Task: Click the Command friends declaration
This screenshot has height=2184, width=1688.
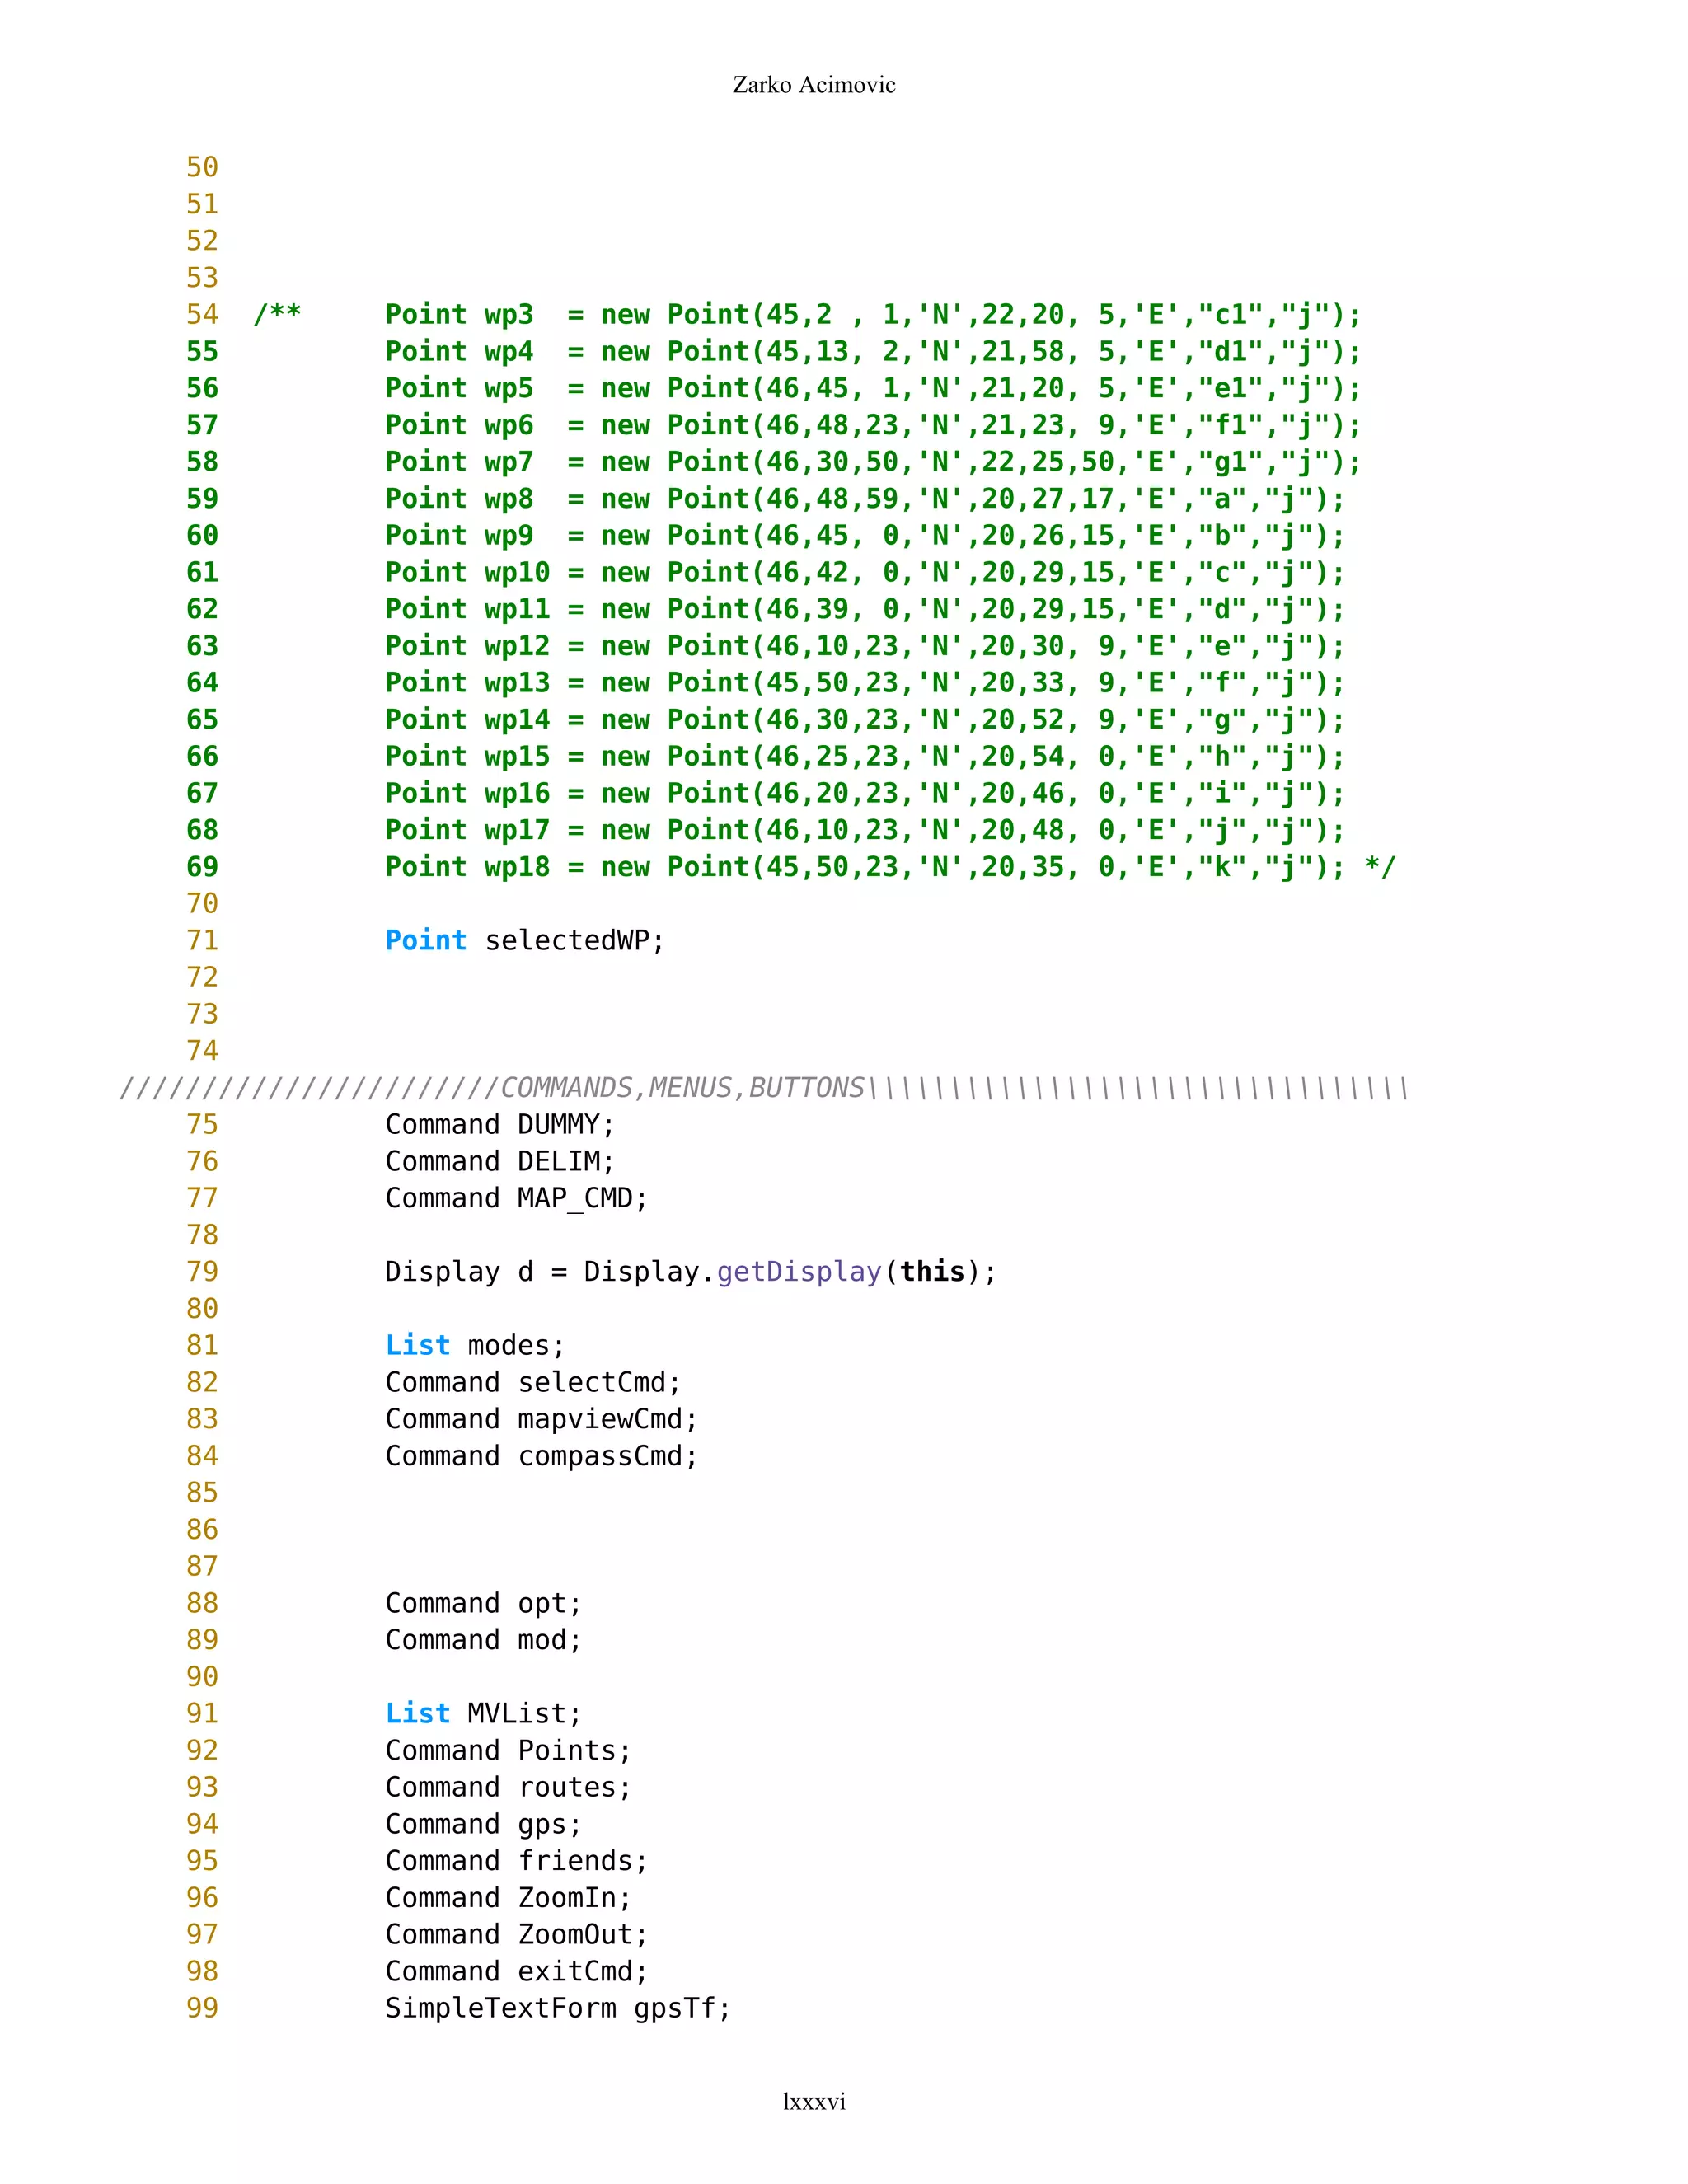Action: pyautogui.click(x=516, y=1861)
